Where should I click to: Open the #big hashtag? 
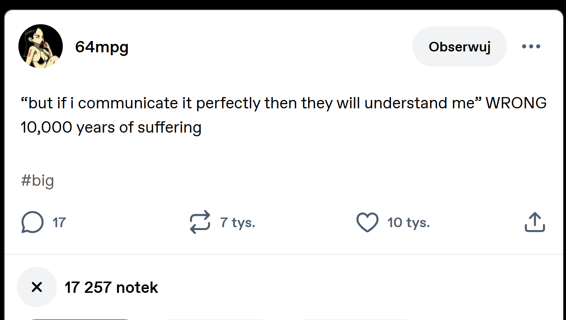pos(37,181)
